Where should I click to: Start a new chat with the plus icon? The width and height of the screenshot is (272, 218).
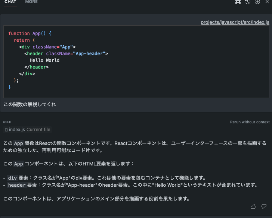pos(257,2)
